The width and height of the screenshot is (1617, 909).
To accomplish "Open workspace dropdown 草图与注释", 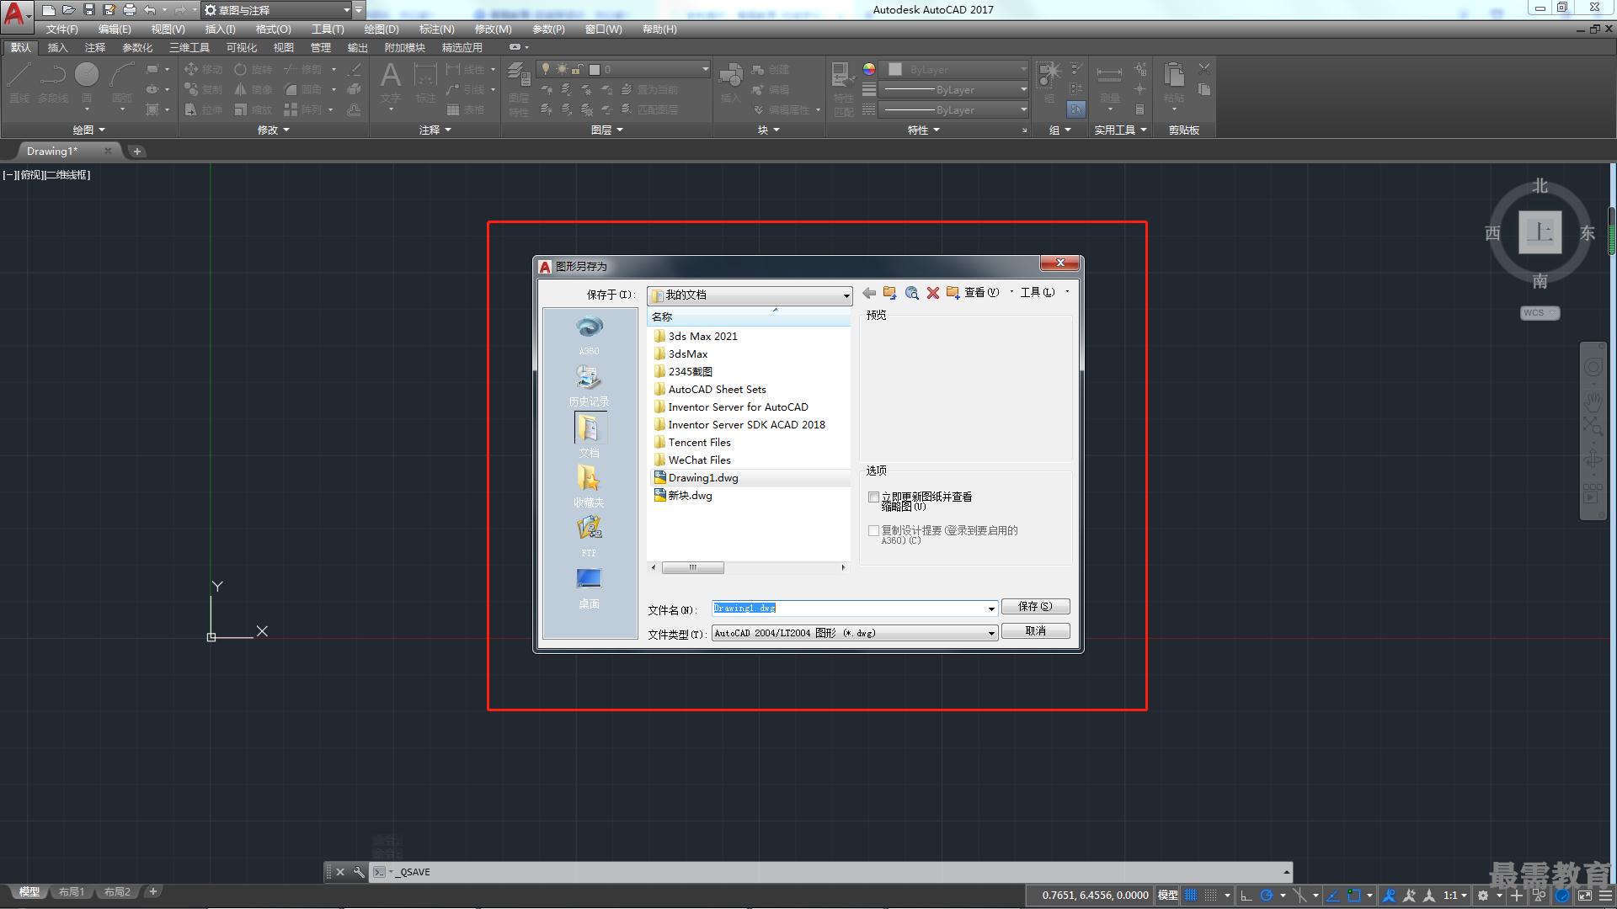I will coord(277,10).
